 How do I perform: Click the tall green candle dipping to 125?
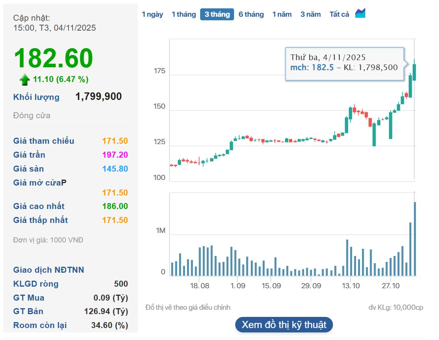click(x=374, y=135)
